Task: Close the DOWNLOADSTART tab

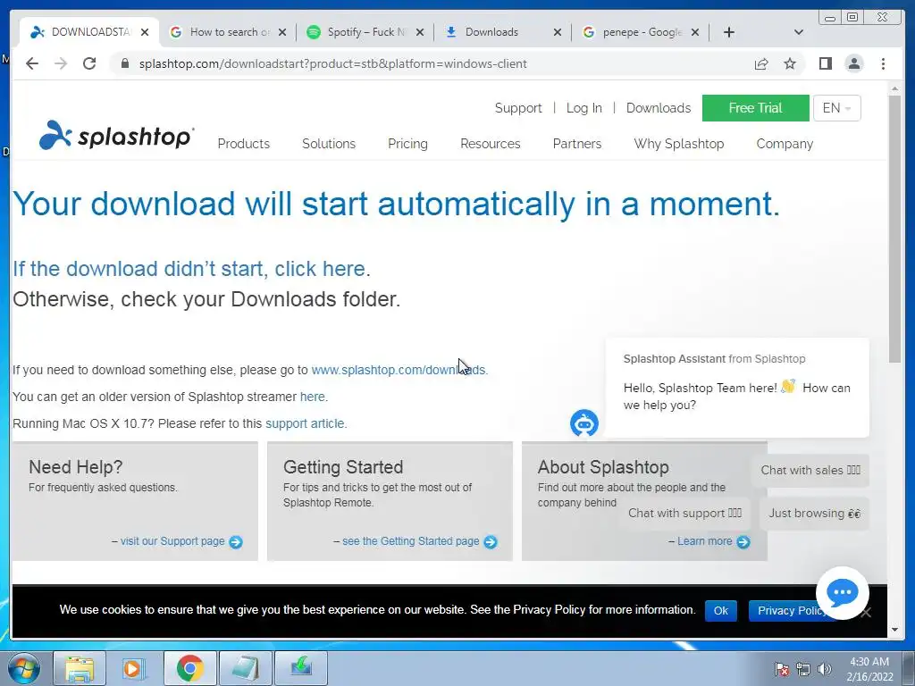Action: [145, 32]
